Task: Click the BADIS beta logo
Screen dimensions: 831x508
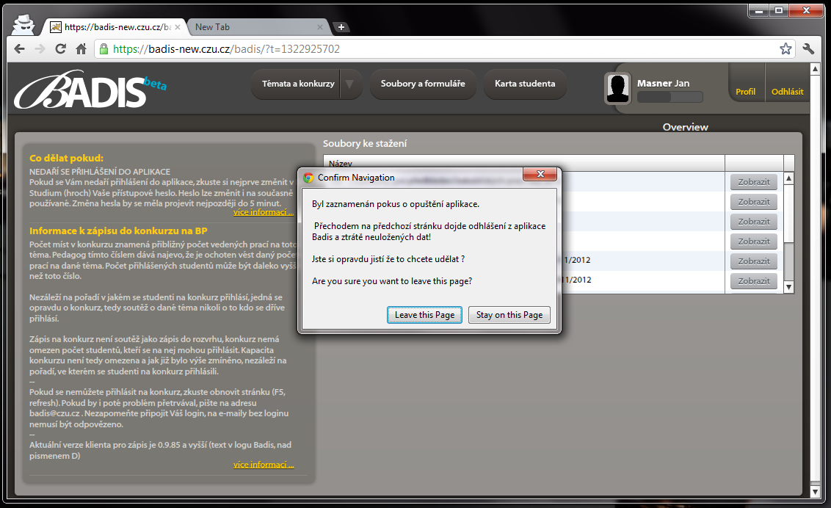Action: pyautogui.click(x=88, y=90)
